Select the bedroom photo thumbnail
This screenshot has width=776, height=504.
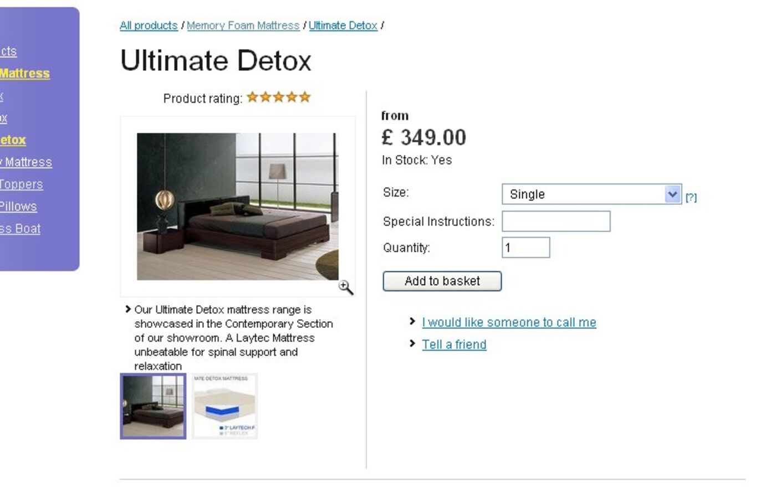[153, 406]
